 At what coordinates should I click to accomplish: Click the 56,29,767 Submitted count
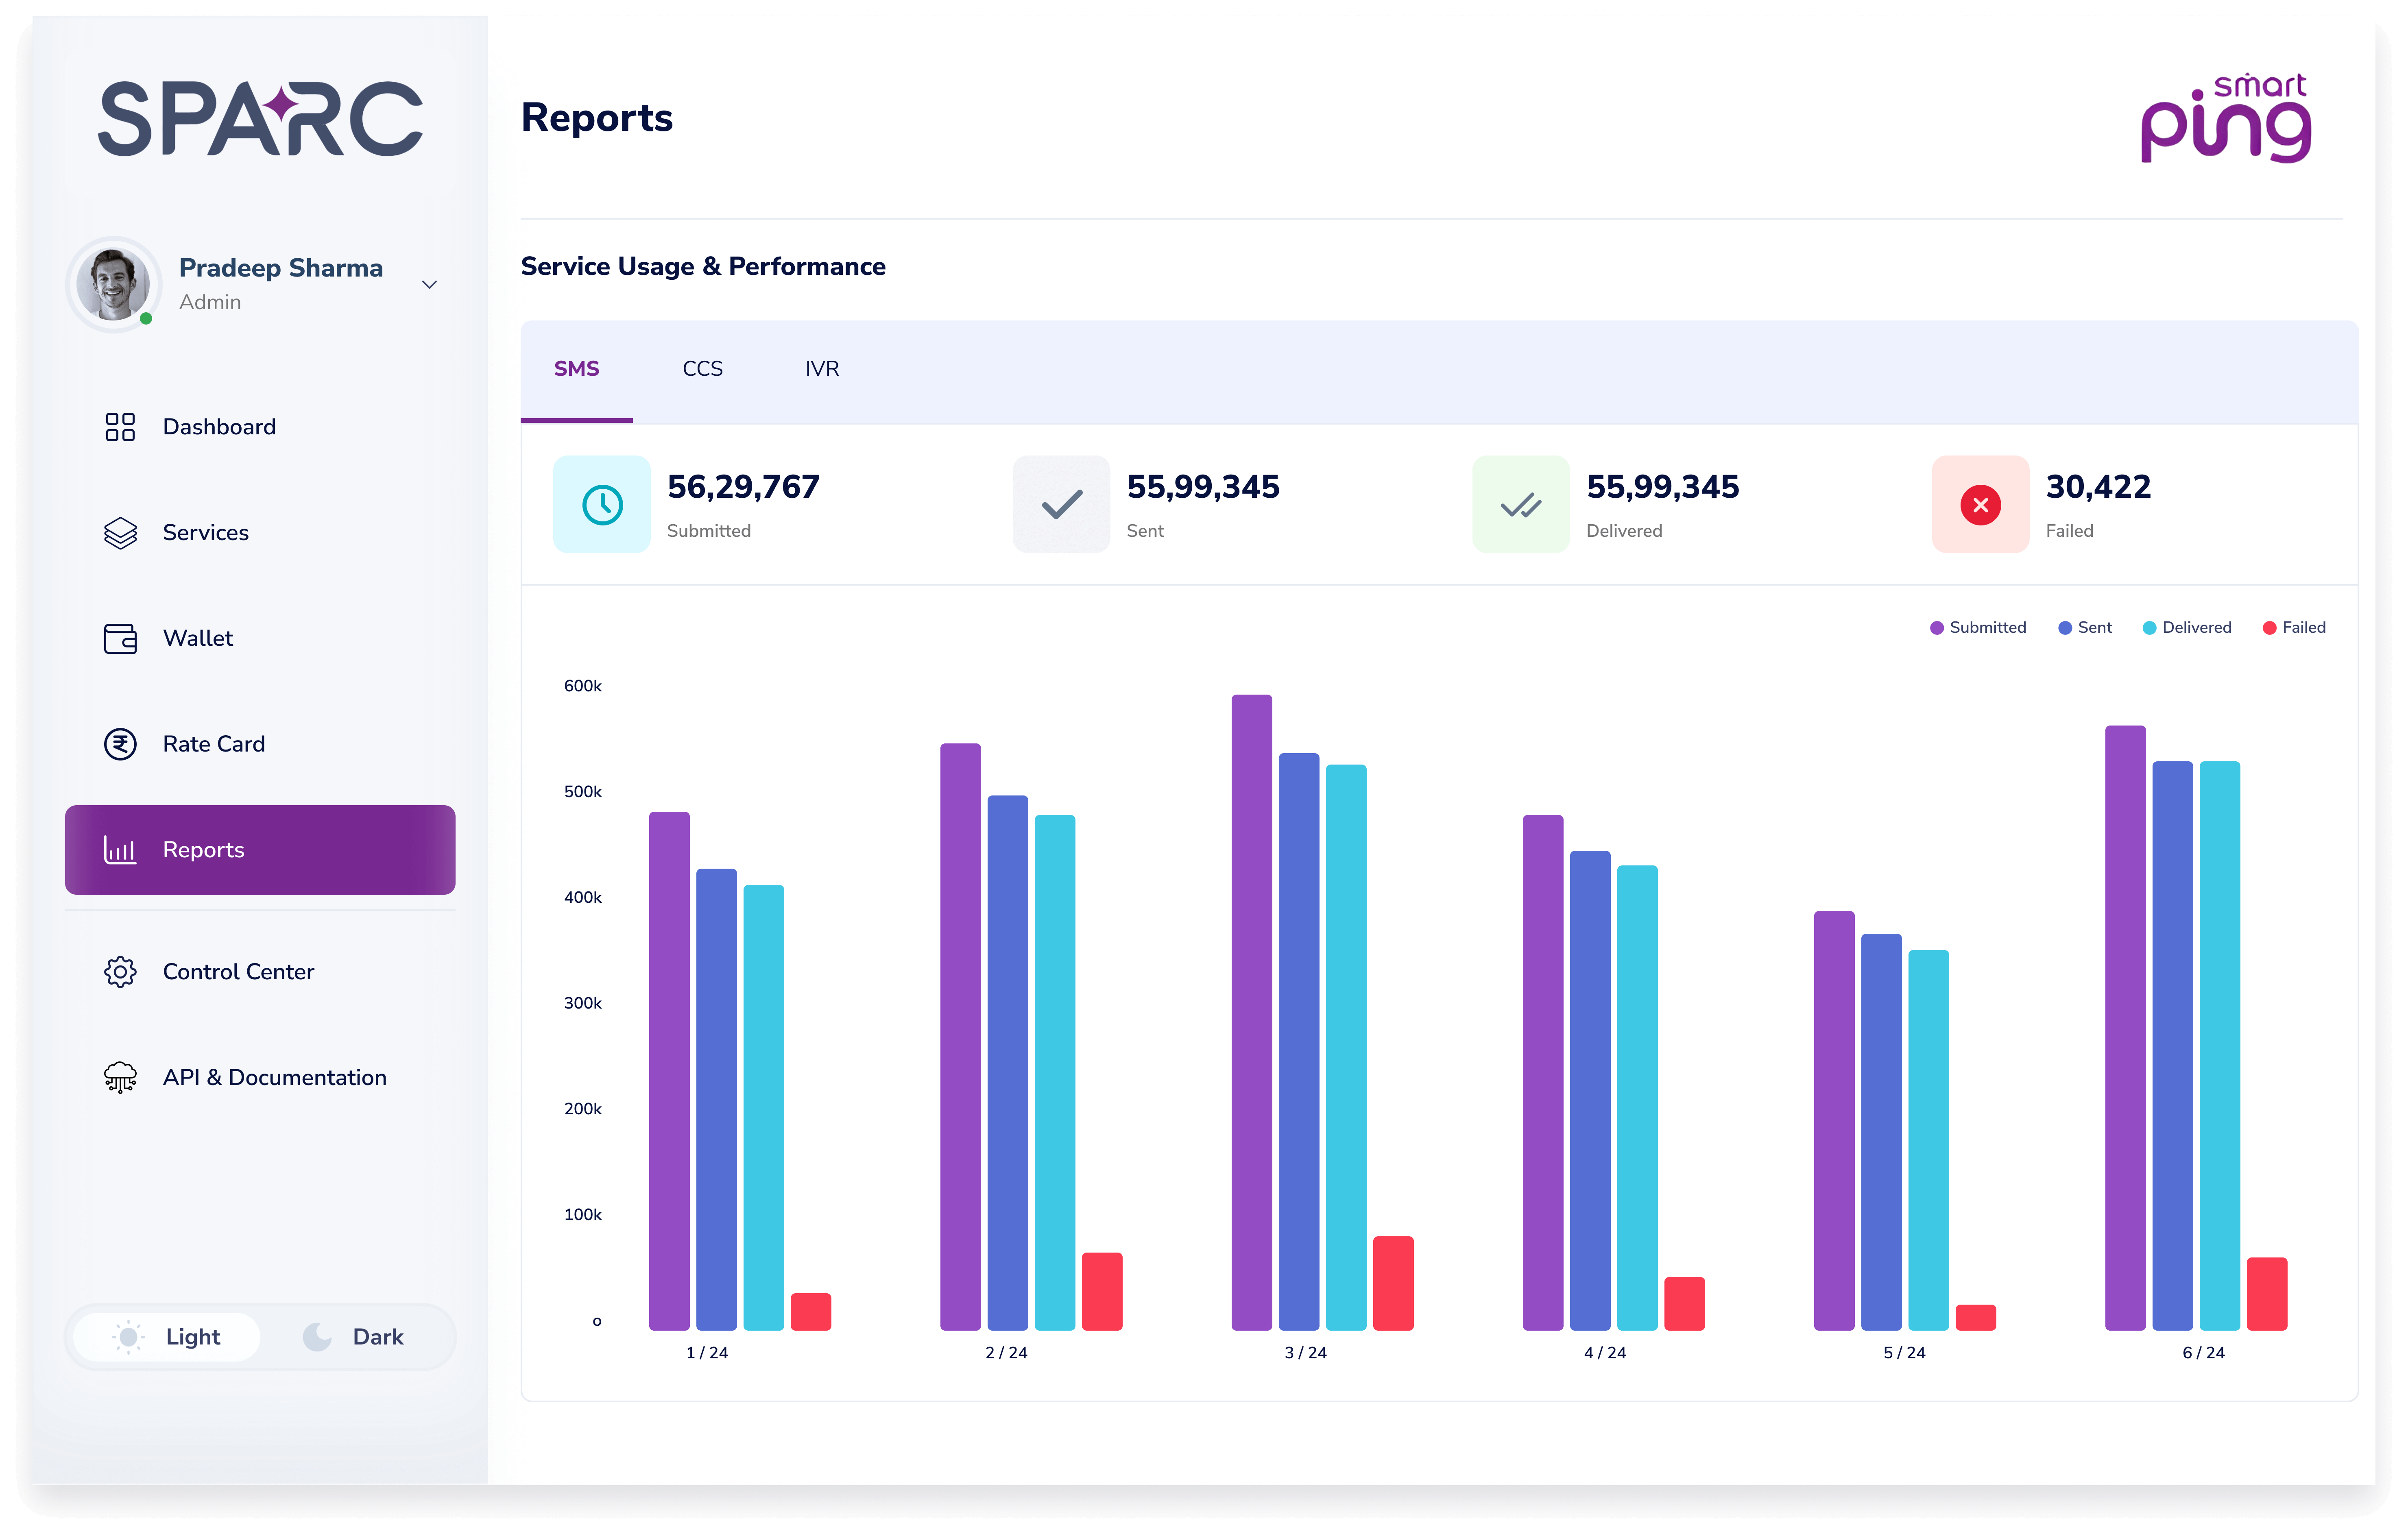[743, 487]
